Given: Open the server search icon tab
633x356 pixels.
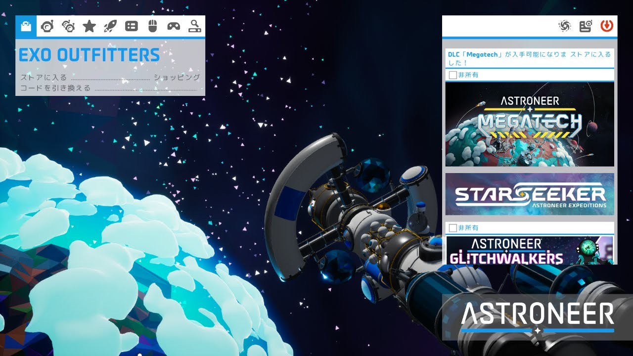Looking at the screenshot, I should pyautogui.click(x=195, y=26).
